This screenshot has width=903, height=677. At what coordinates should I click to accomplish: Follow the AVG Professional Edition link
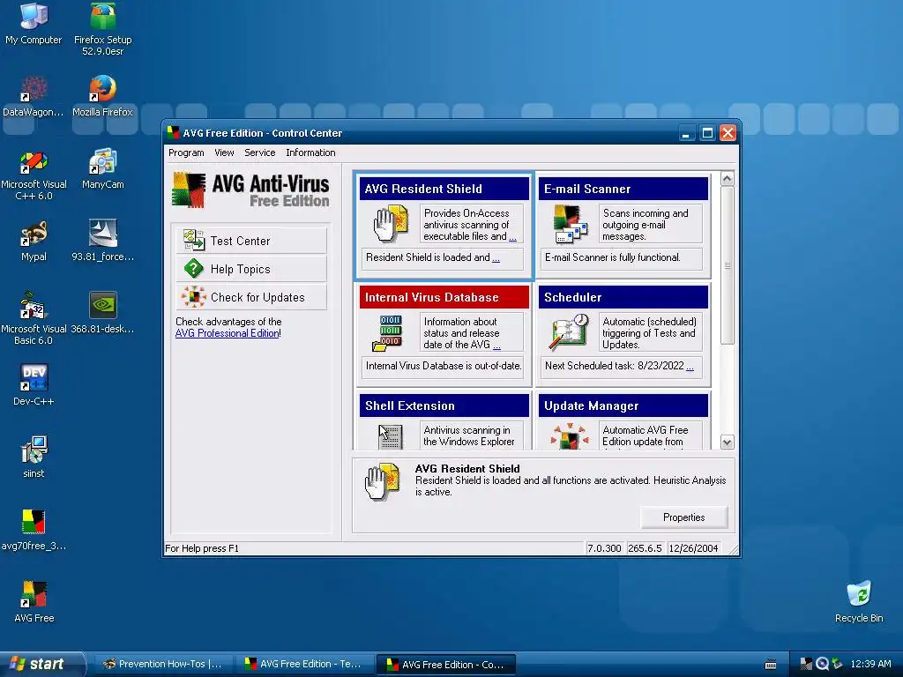click(227, 333)
